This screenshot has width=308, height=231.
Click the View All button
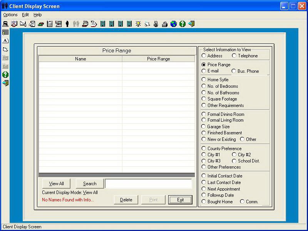tap(57, 184)
